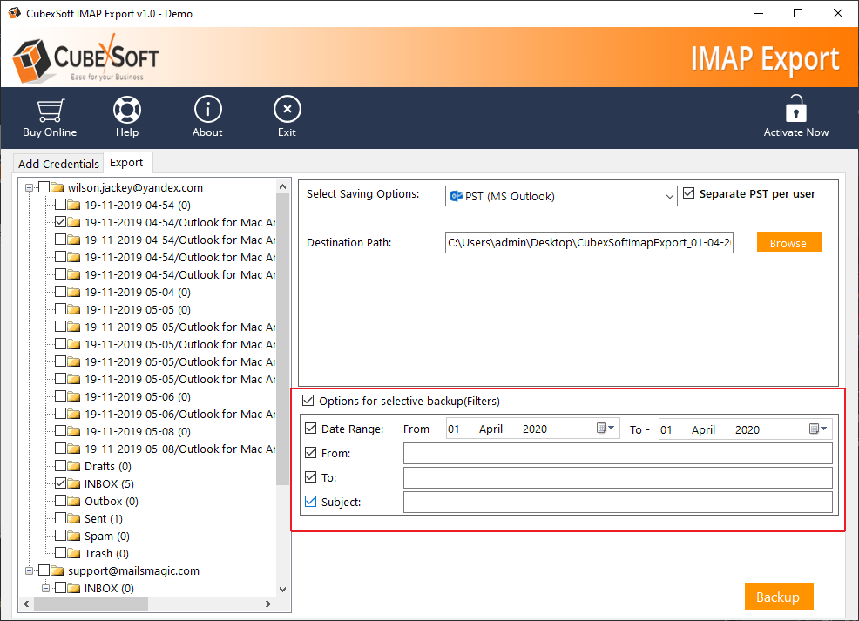The height and width of the screenshot is (621, 859).
Task: Select the 19-11-2019 04-54 (0) folder row
Action: click(138, 206)
